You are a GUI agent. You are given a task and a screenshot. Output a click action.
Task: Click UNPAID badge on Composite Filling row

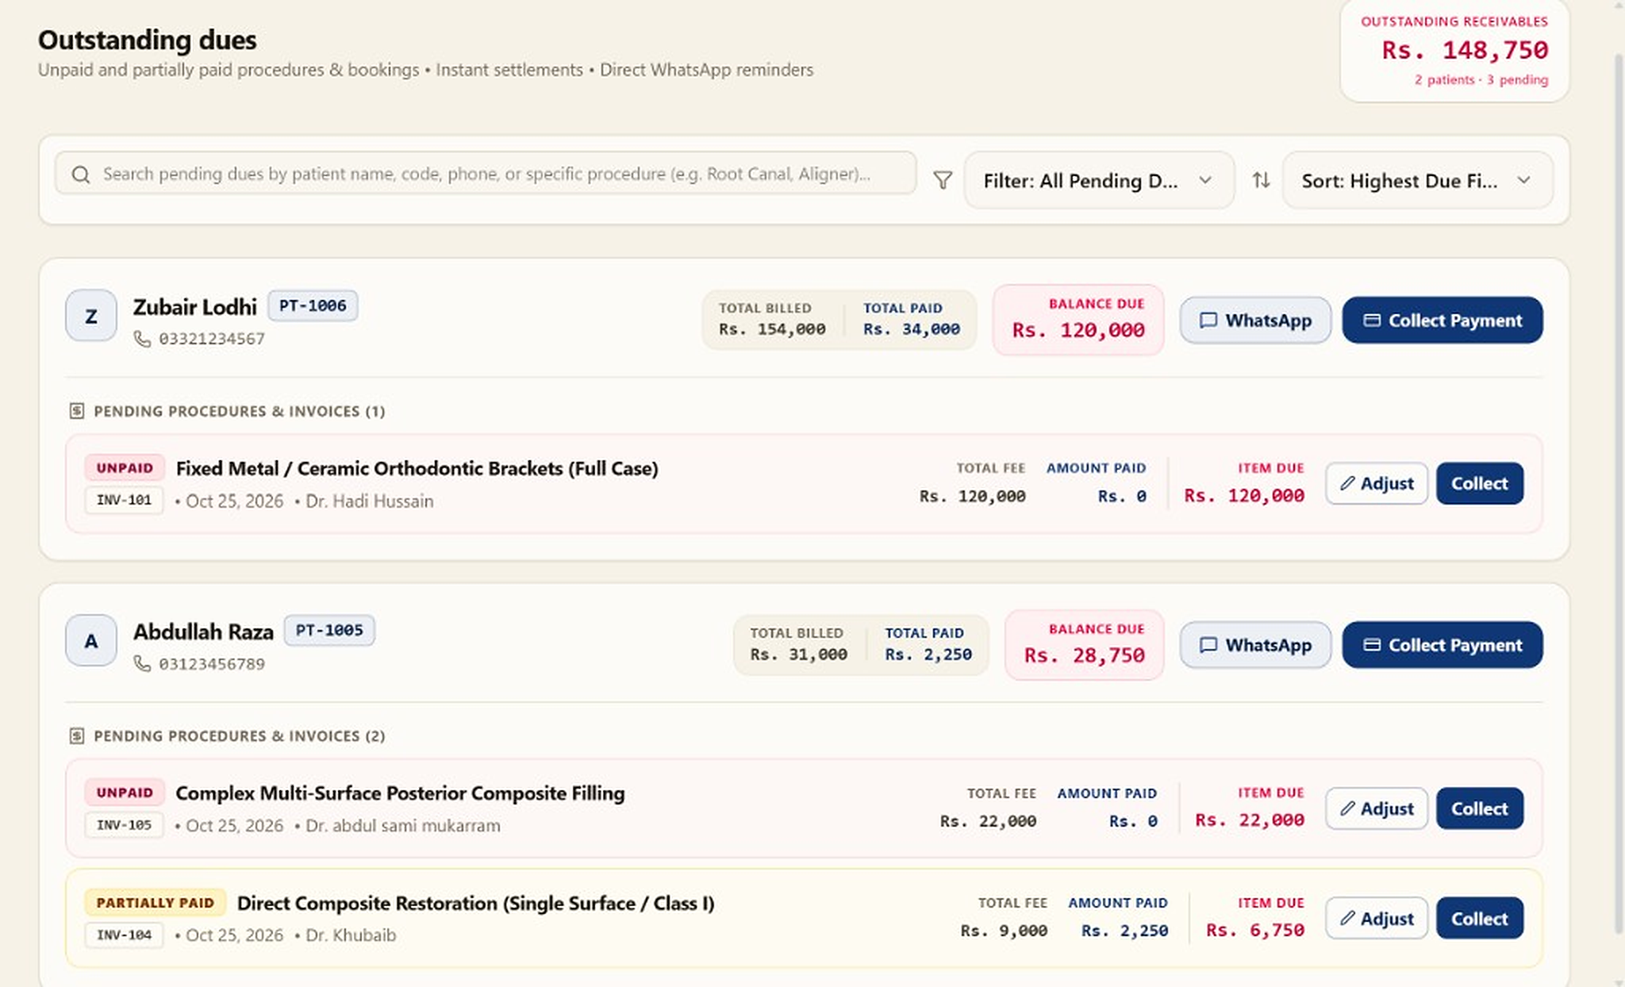[125, 793]
